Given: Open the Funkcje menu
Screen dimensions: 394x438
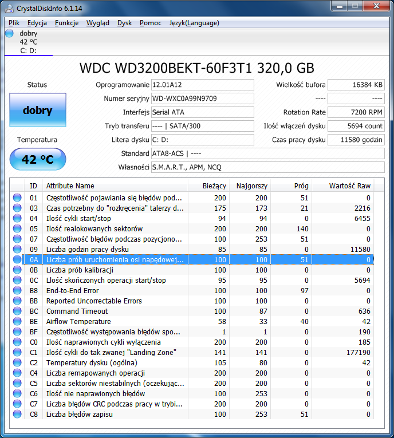Looking at the screenshot, I should click(67, 23).
